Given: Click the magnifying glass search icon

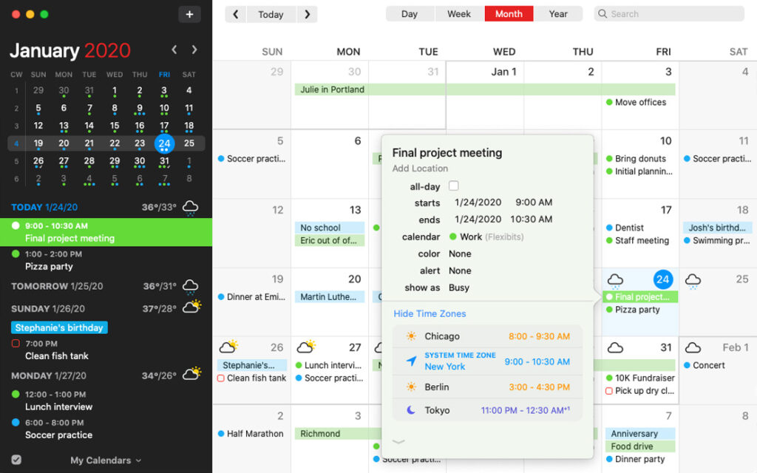Looking at the screenshot, I should pyautogui.click(x=603, y=14).
